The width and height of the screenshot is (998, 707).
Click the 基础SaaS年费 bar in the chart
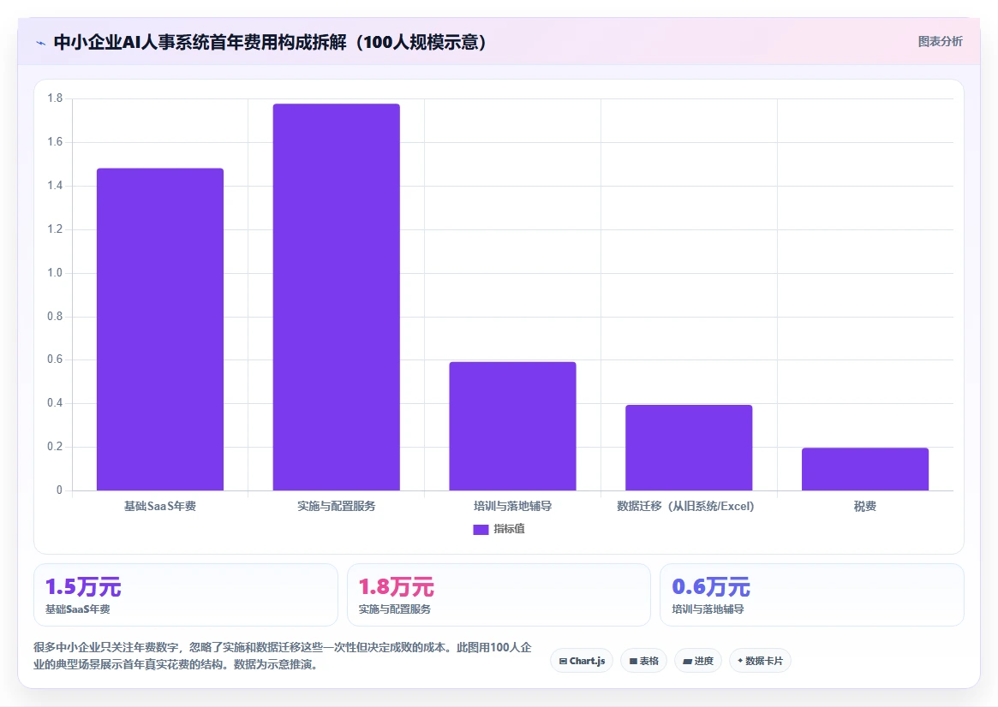[x=159, y=330]
